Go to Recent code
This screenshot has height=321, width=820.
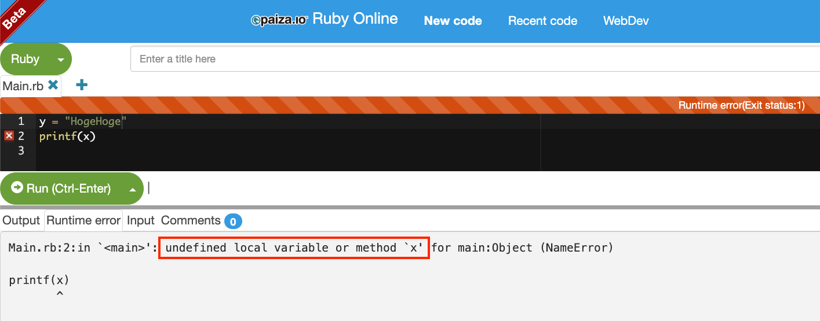coord(542,21)
